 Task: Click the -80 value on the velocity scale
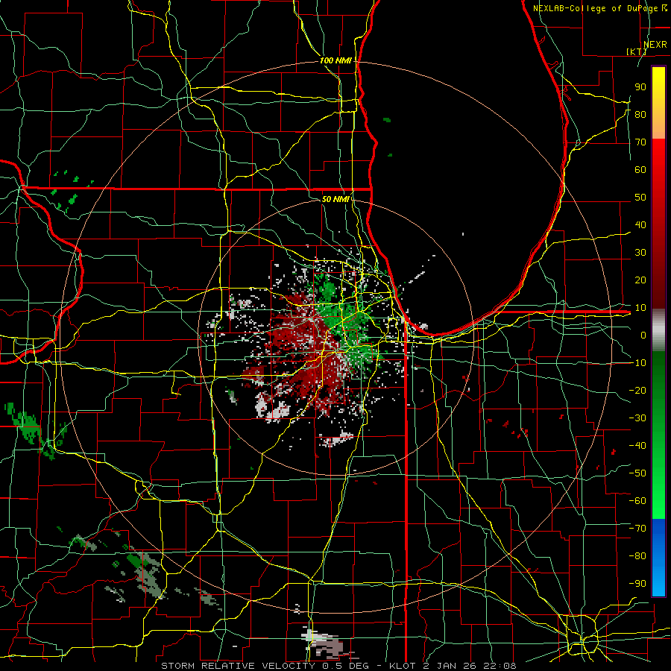[637, 556]
